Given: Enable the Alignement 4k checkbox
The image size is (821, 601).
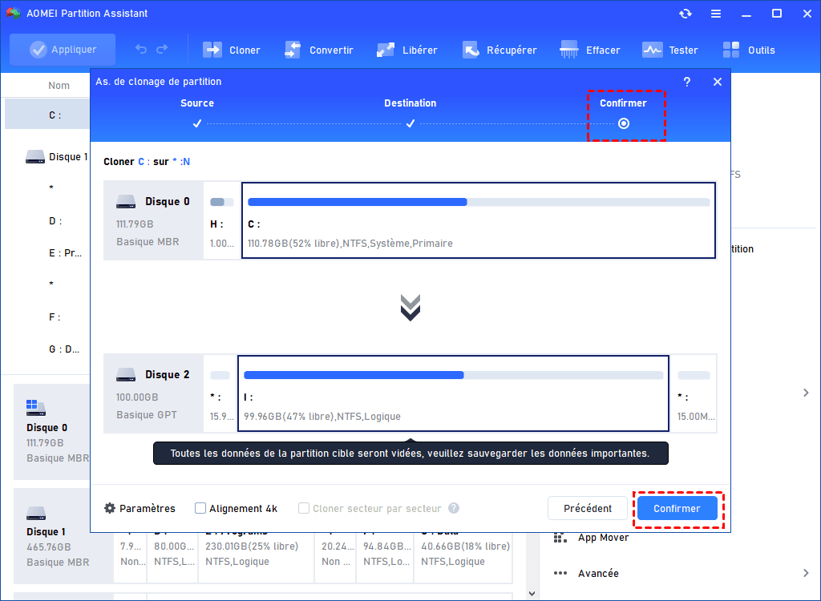Looking at the screenshot, I should coord(200,508).
